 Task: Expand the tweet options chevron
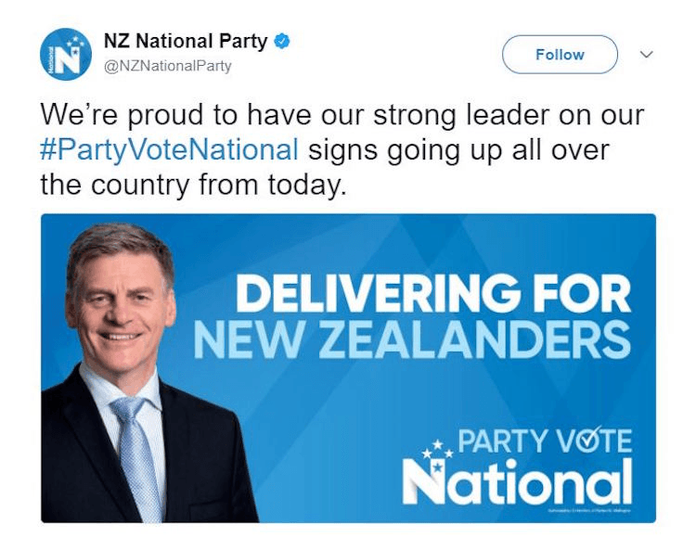(648, 55)
